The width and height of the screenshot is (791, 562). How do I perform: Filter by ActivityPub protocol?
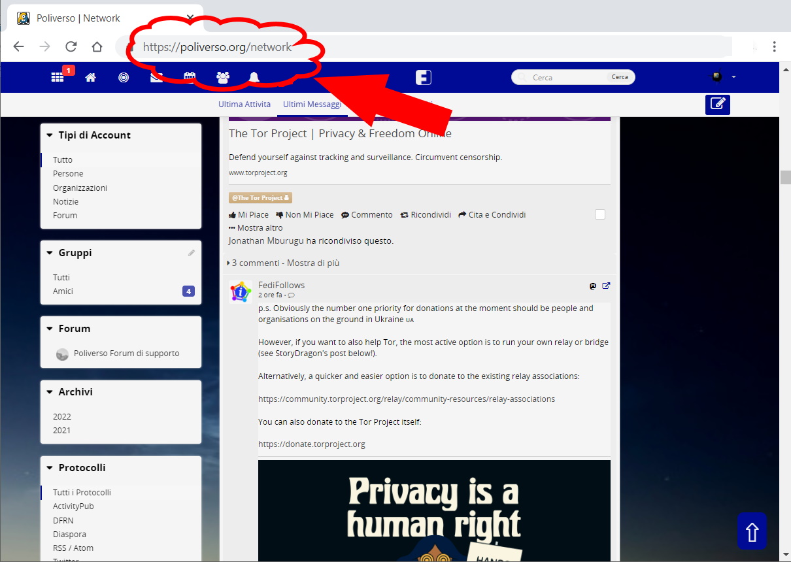pyautogui.click(x=73, y=506)
